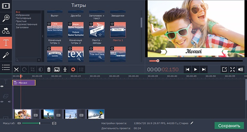Favorite the Конечные титры 1 heart
This screenshot has height=132, width=247.
[x=49, y=24]
